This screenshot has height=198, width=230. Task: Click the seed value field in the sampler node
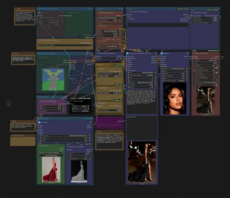(x=142, y=73)
